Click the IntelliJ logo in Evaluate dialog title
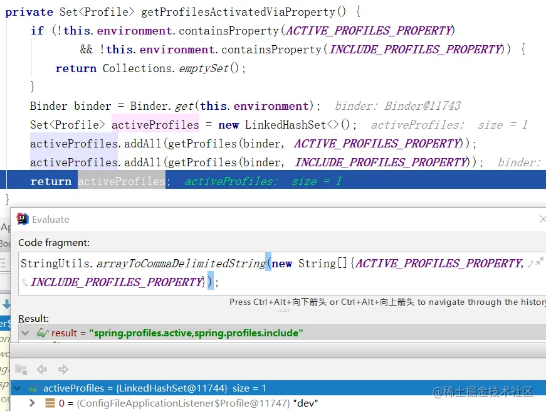 click(23, 219)
